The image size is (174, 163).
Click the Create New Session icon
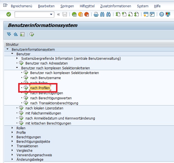(x=146, y=14)
